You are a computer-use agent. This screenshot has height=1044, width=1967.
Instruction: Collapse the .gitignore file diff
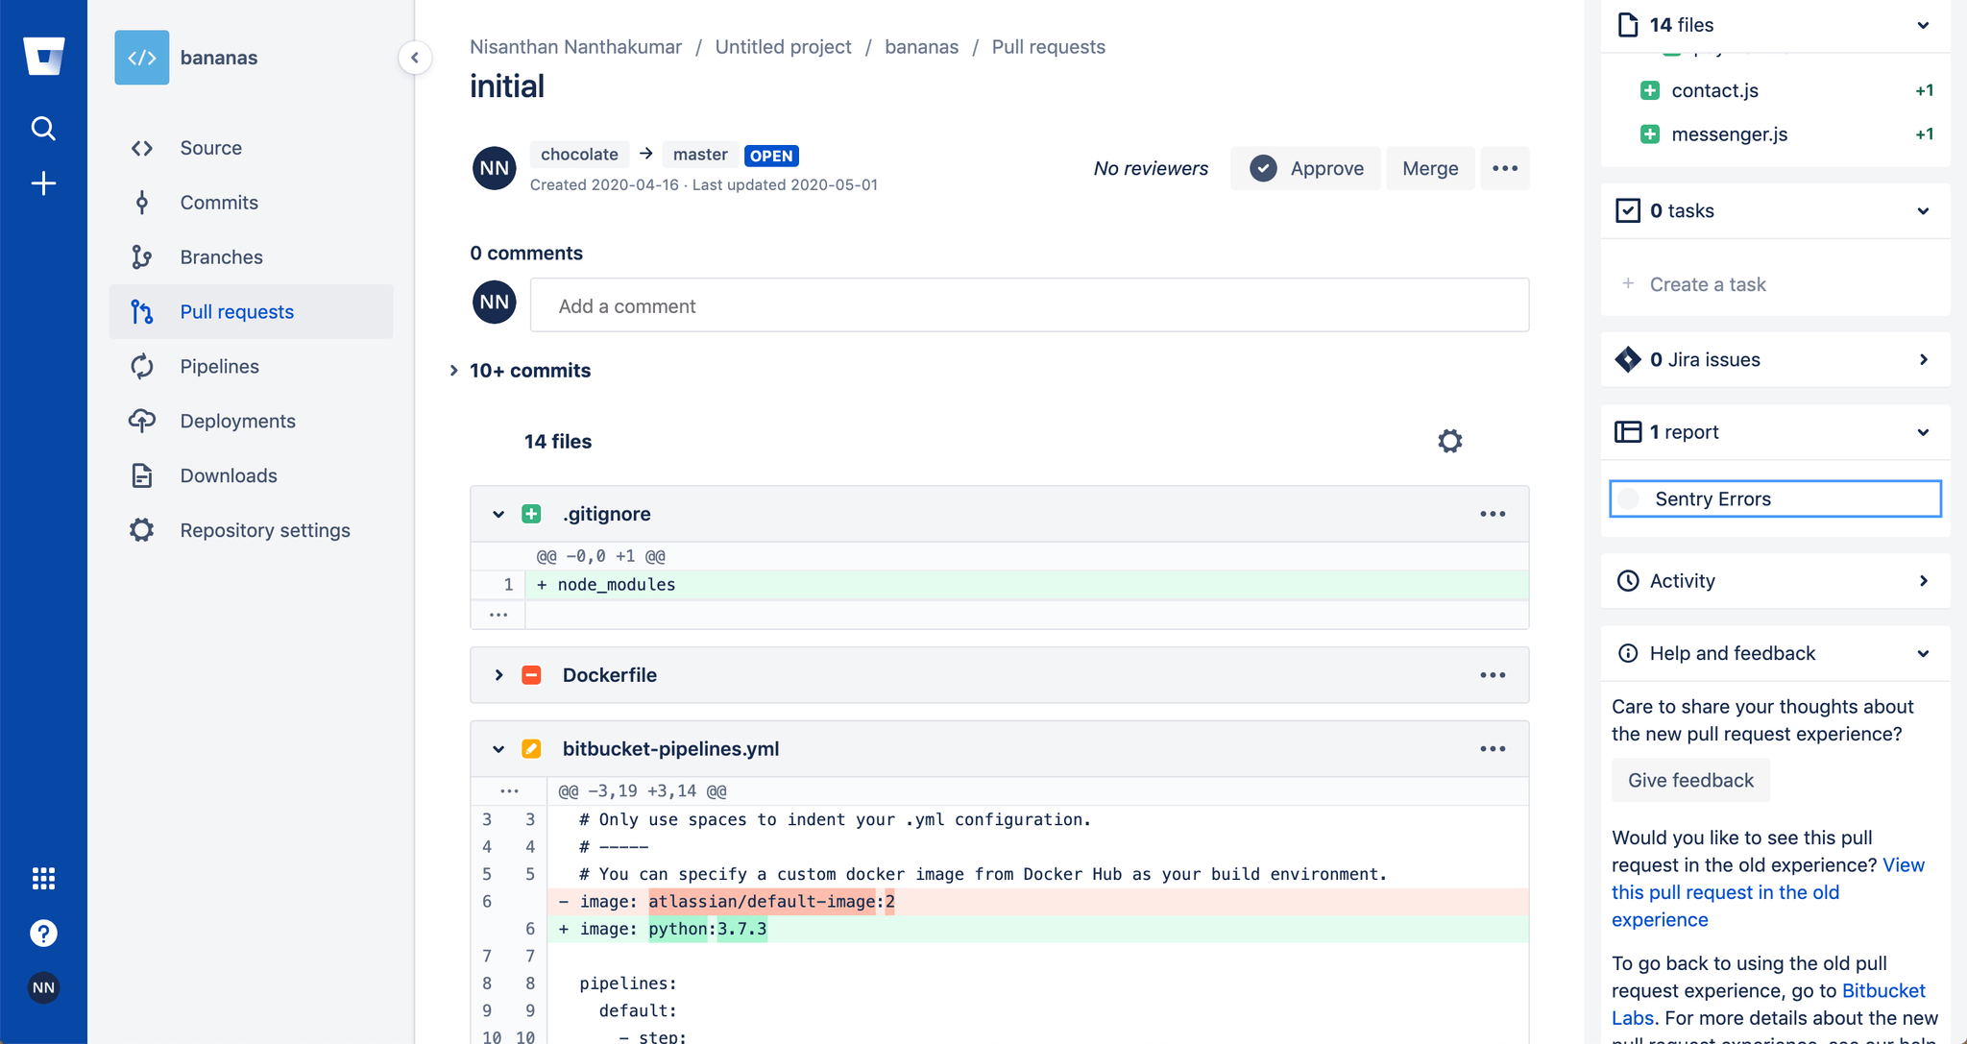click(x=498, y=514)
